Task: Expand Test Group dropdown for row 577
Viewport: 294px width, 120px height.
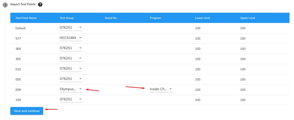Action: coord(71,38)
